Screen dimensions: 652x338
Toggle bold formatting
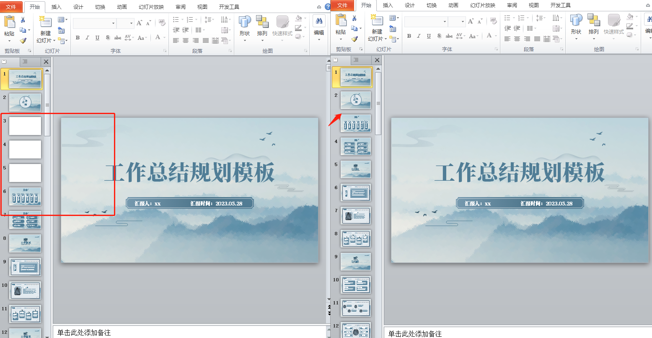pyautogui.click(x=78, y=37)
